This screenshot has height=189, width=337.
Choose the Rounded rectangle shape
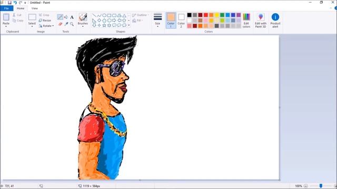click(114, 15)
